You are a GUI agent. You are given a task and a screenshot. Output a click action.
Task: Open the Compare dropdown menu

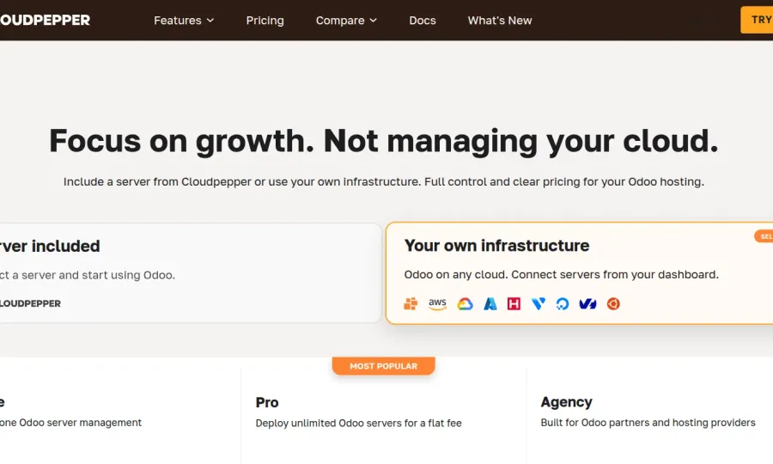[x=346, y=21]
